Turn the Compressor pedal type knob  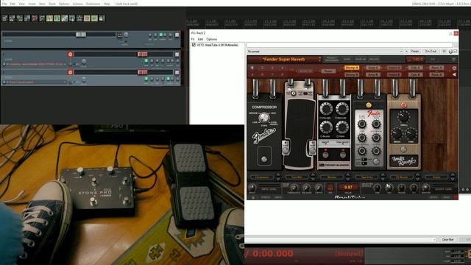[264, 117]
